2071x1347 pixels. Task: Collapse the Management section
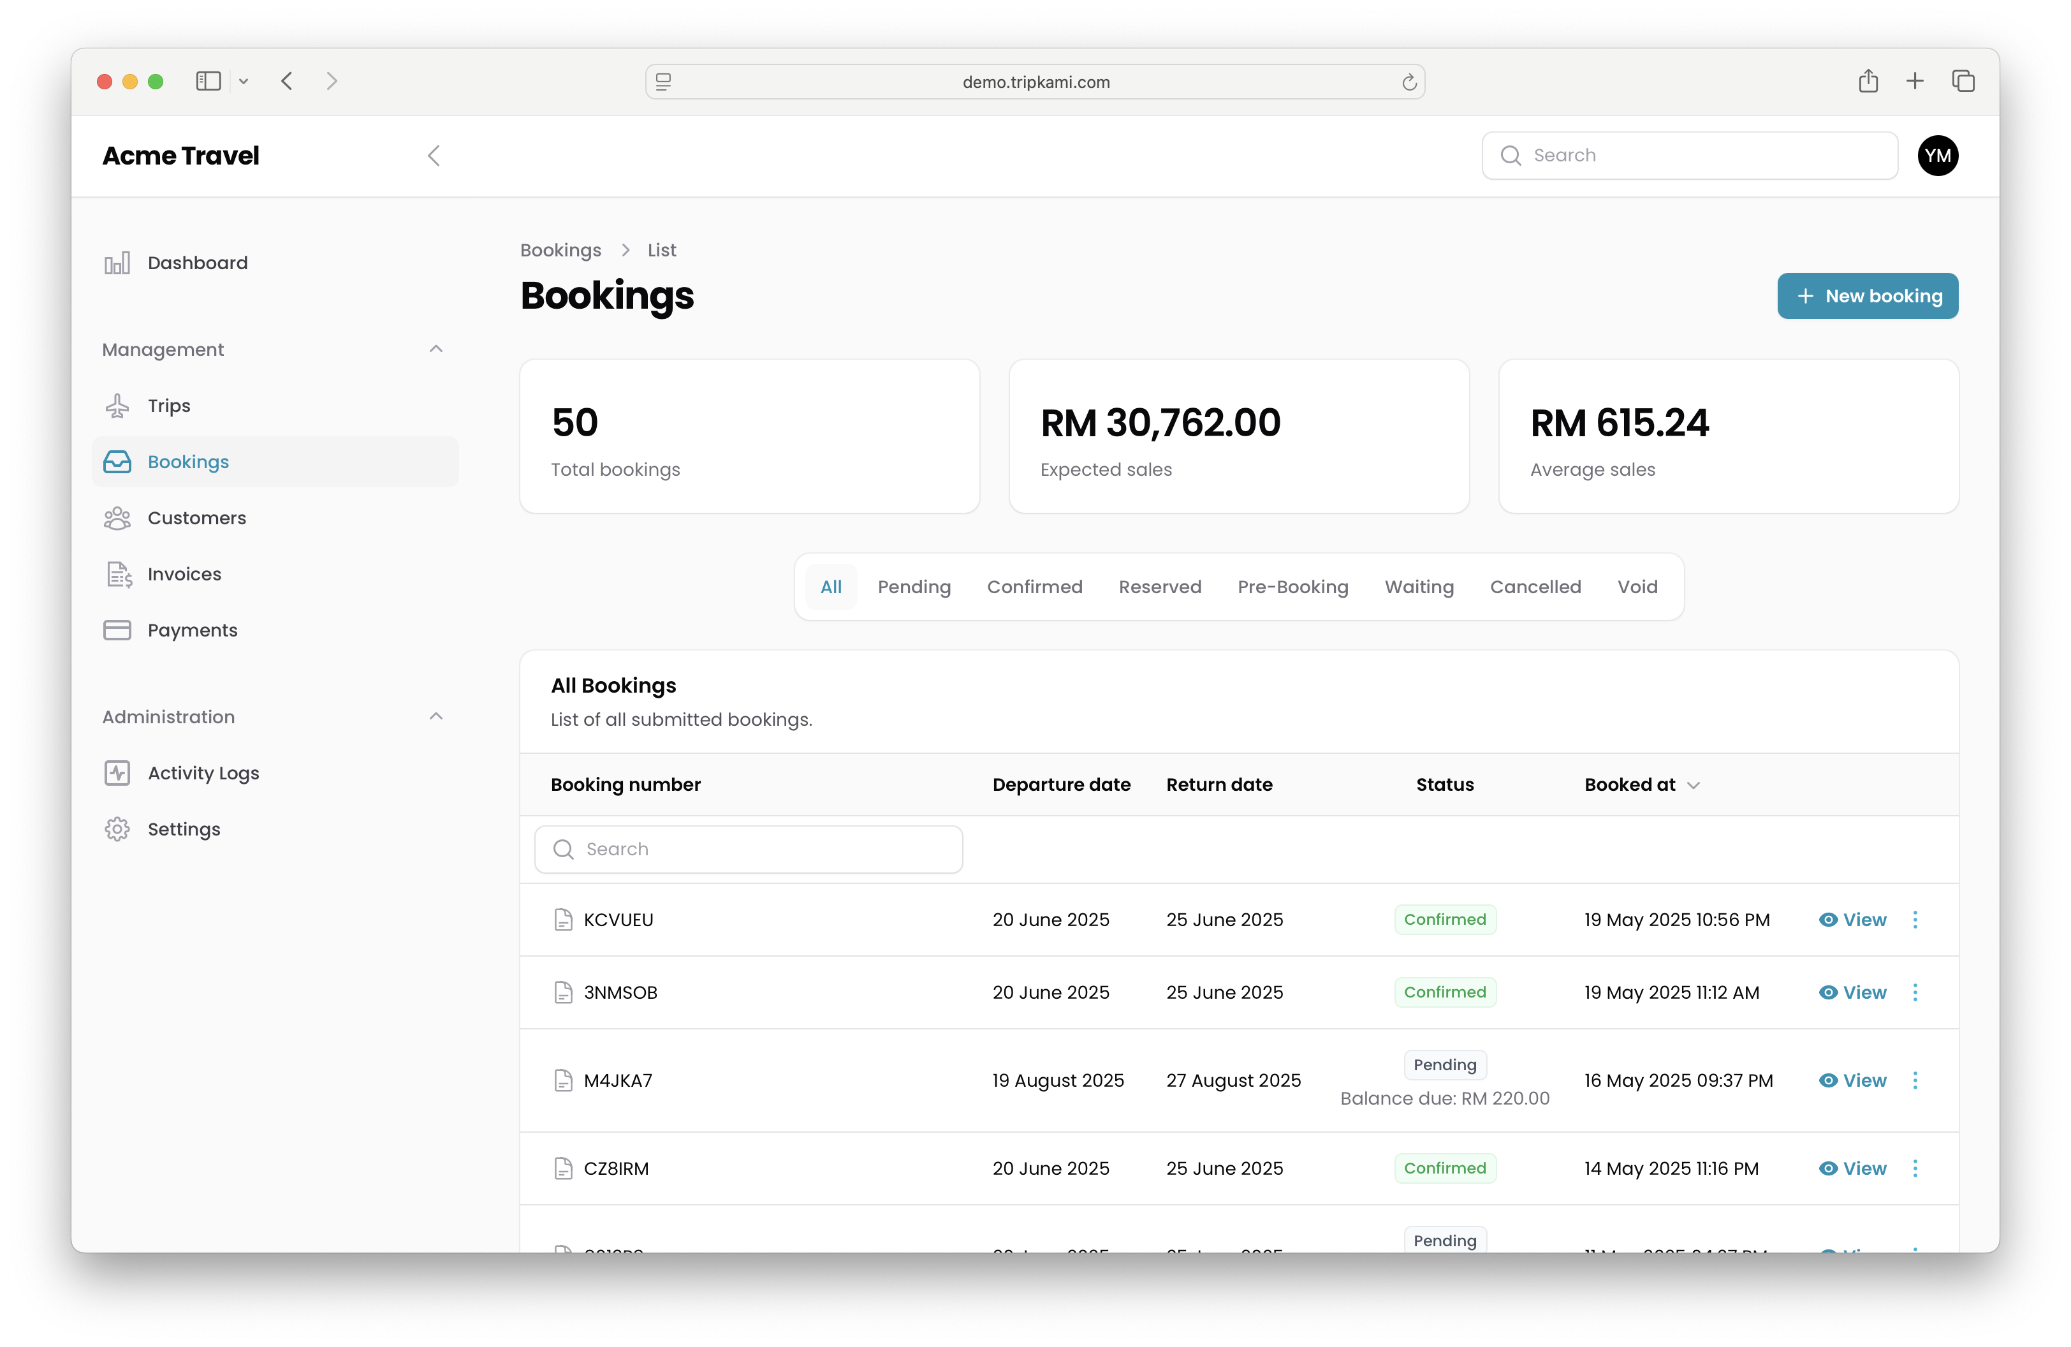pos(435,349)
